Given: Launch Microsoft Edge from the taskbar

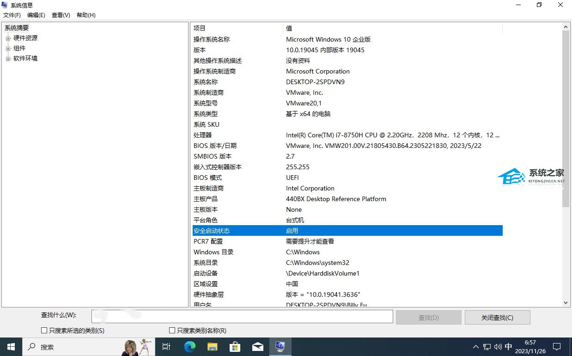Looking at the screenshot, I should [x=189, y=347].
